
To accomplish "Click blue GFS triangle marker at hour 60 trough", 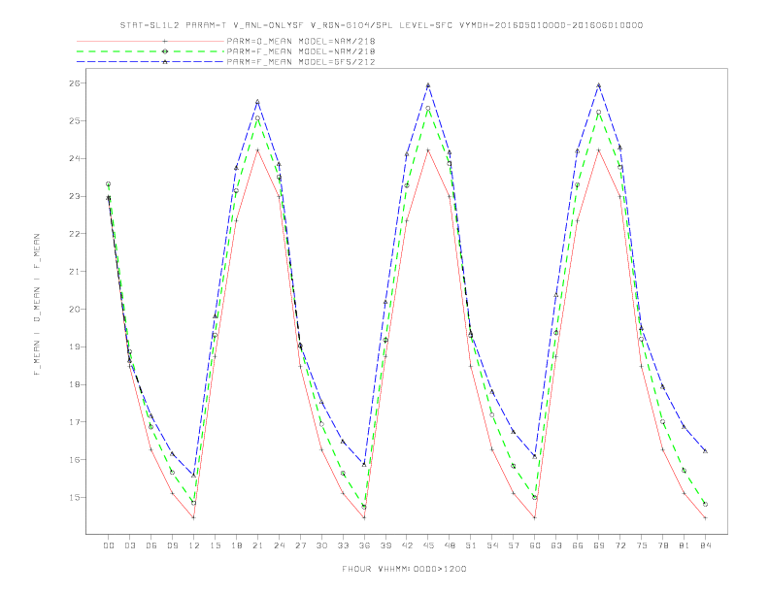I will 535,456.
